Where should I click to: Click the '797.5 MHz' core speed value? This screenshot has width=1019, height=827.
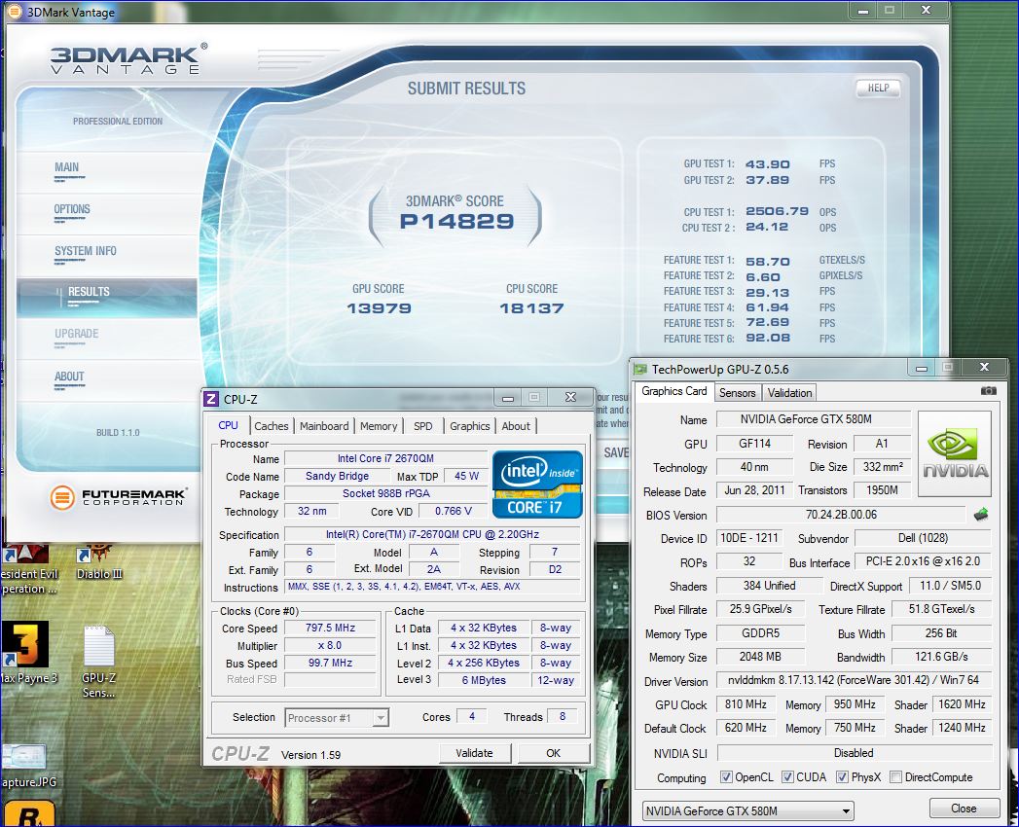(330, 628)
